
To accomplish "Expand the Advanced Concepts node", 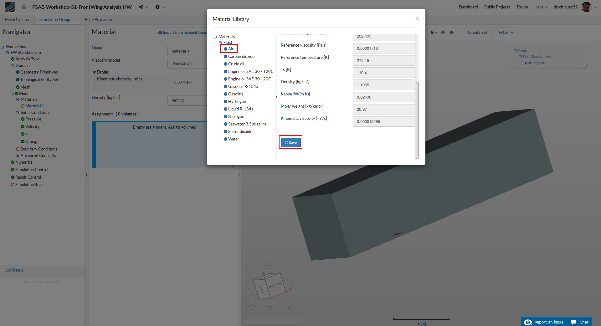I will tap(18, 156).
